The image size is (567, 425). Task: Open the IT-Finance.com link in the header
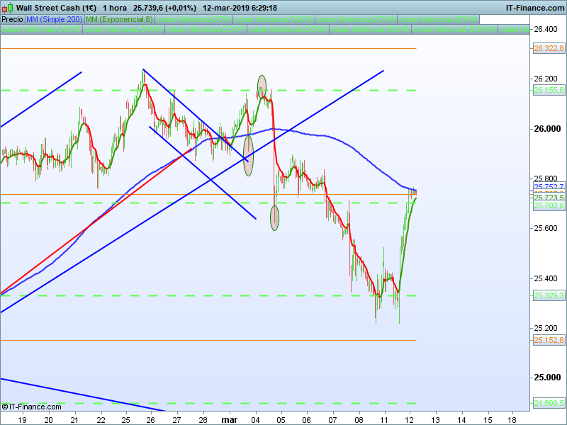point(535,8)
